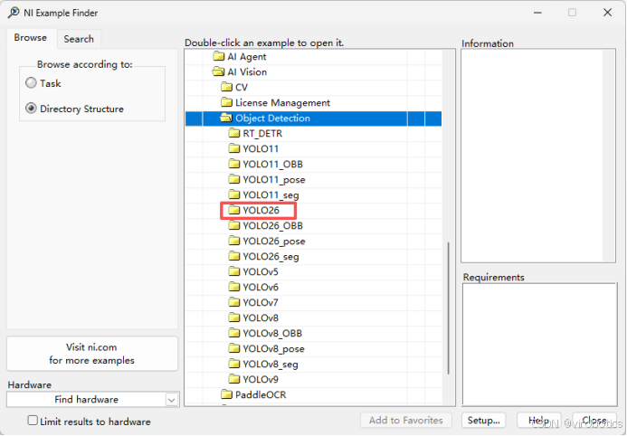The image size is (627, 436).
Task: Open the Setup... button
Action: tap(483, 421)
